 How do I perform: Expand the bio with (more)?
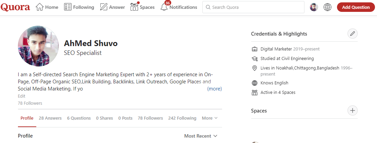coord(214,89)
